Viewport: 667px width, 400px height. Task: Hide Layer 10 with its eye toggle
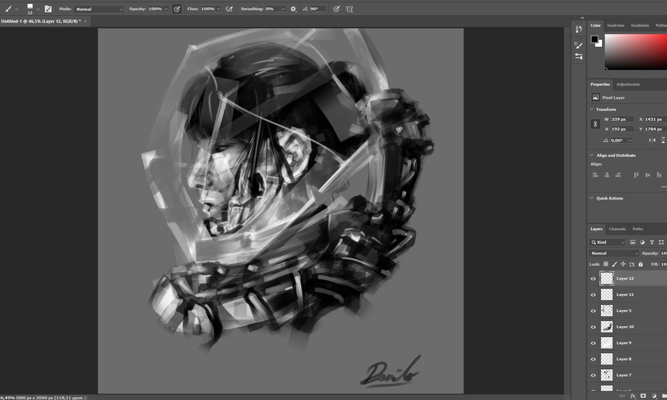pos(593,327)
